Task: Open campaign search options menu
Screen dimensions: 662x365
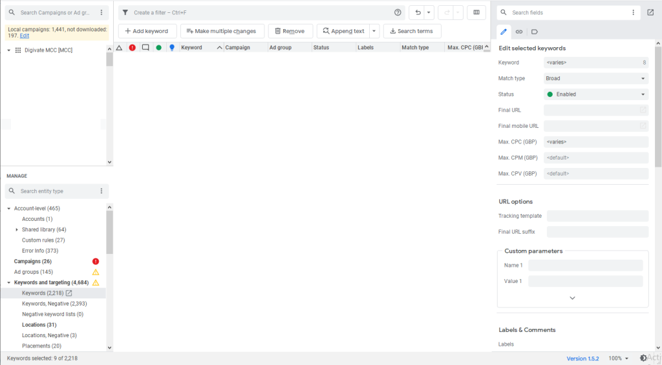Action: (x=101, y=13)
